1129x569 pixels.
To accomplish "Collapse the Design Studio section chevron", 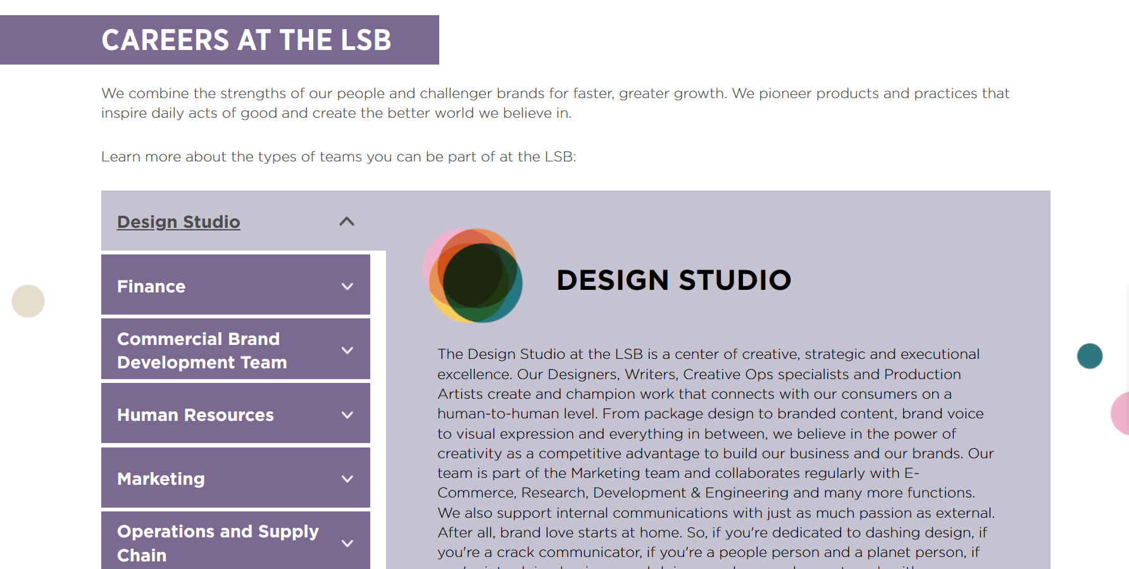I will coord(347,222).
